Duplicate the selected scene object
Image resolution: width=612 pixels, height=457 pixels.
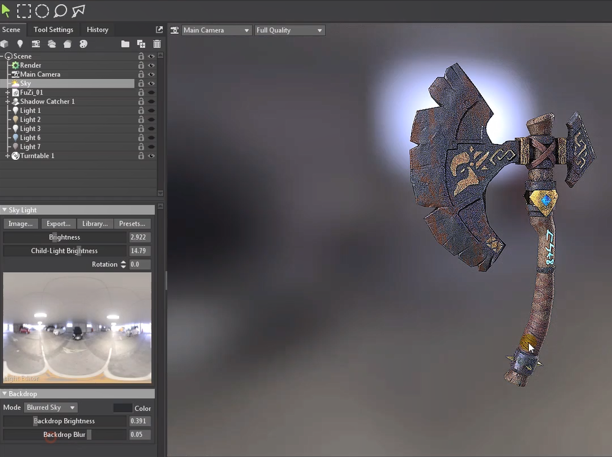(x=141, y=44)
